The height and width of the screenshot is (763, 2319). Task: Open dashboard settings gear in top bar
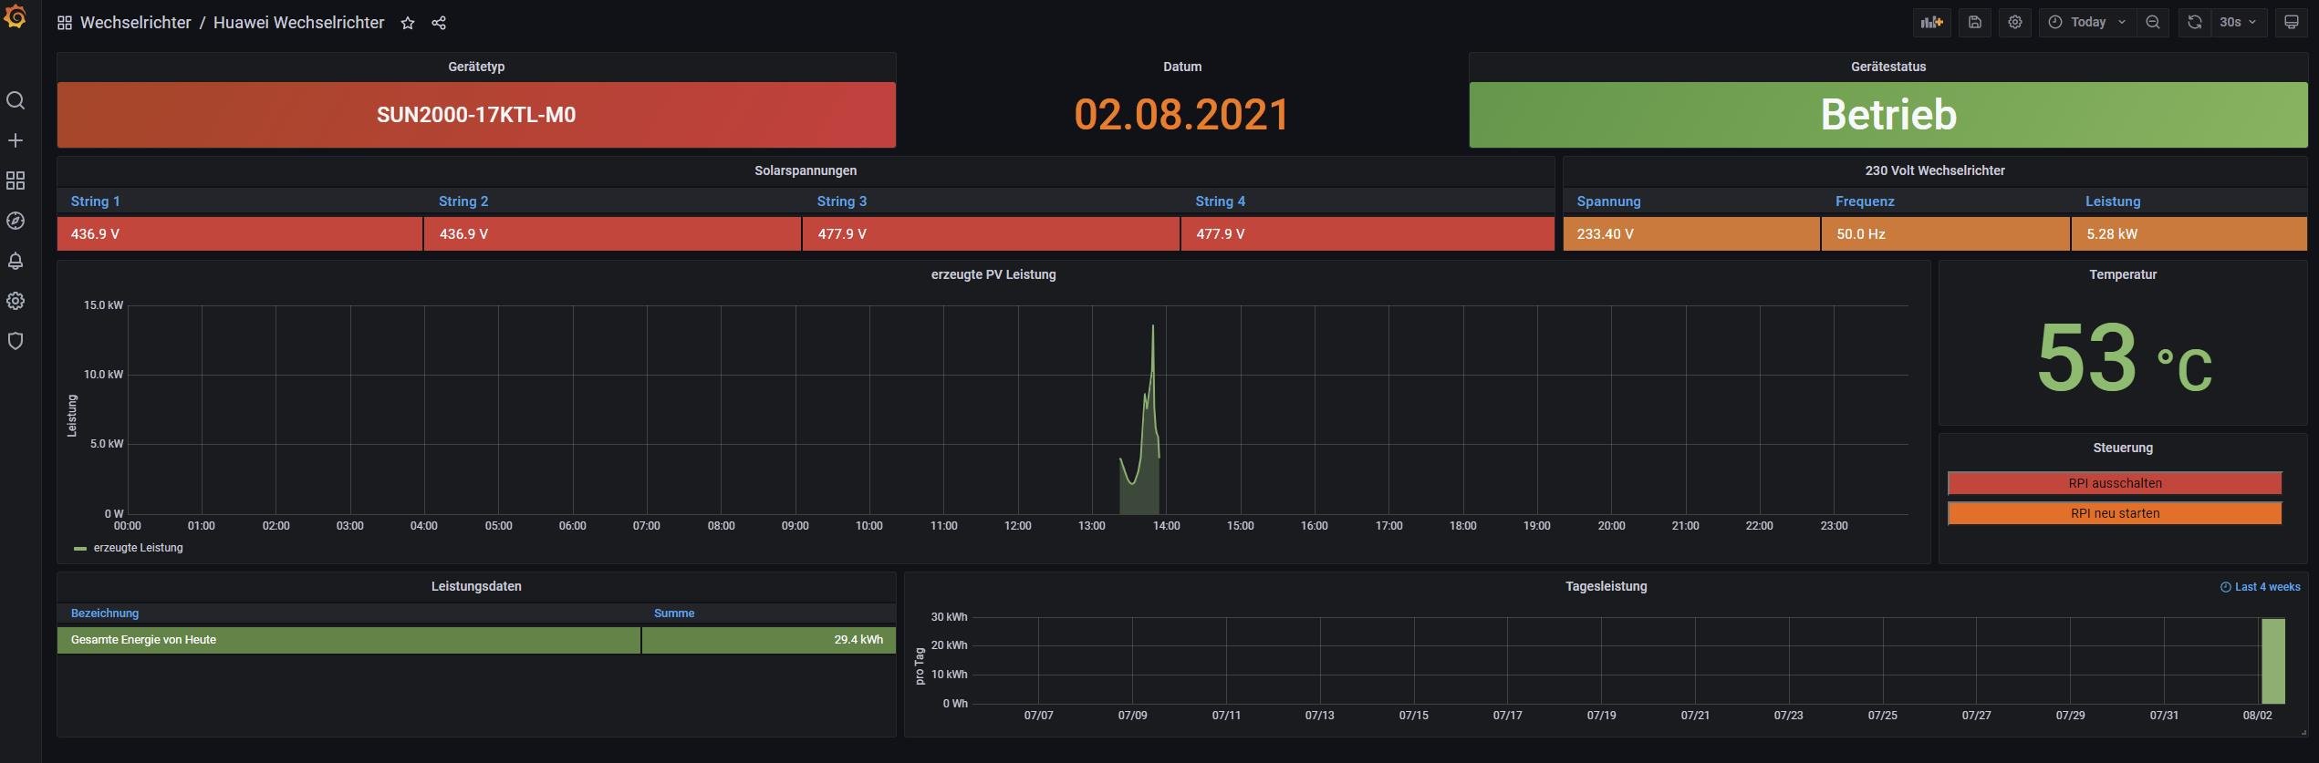(x=2015, y=23)
